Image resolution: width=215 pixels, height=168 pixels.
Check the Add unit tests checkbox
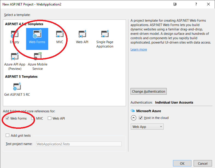(7, 135)
